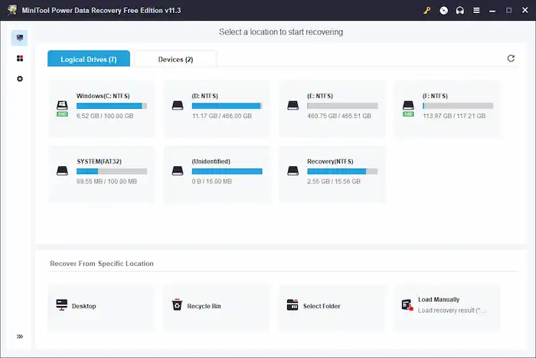Choose Select Folder recovery option
Viewport: 536px width, 358px height.
332,307
